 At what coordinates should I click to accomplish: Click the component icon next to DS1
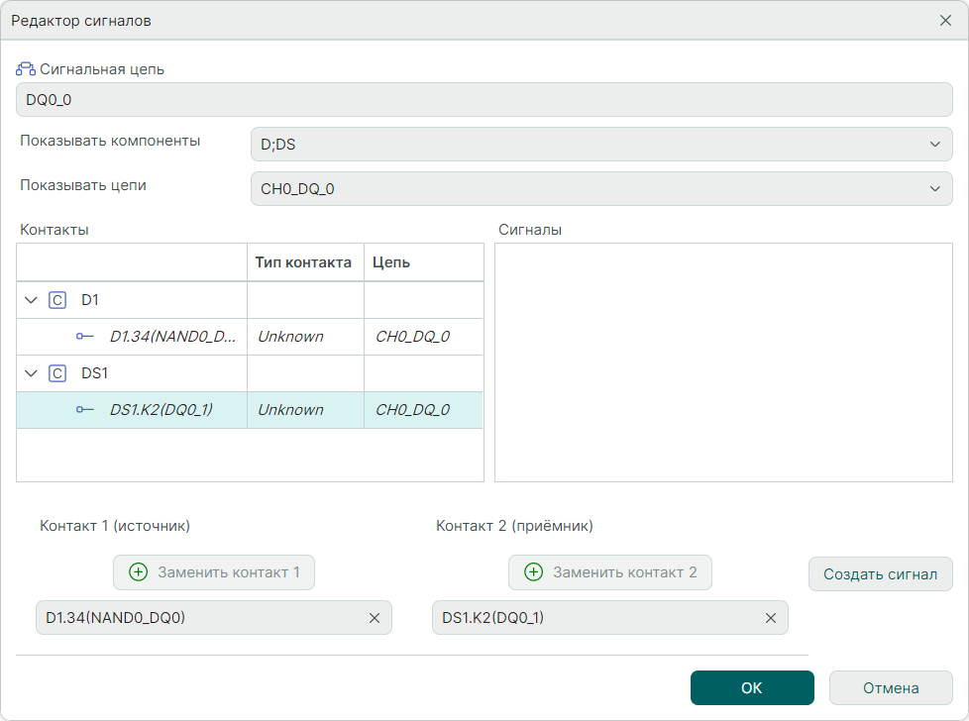pos(57,373)
